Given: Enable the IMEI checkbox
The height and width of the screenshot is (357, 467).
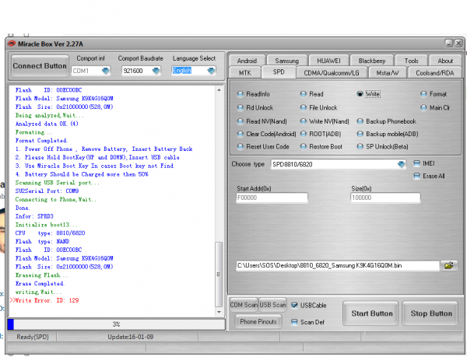Looking at the screenshot, I should pos(417,163).
